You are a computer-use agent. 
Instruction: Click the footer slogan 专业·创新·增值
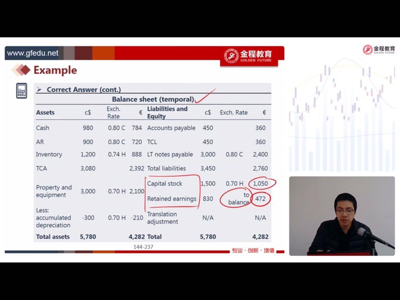click(253, 250)
